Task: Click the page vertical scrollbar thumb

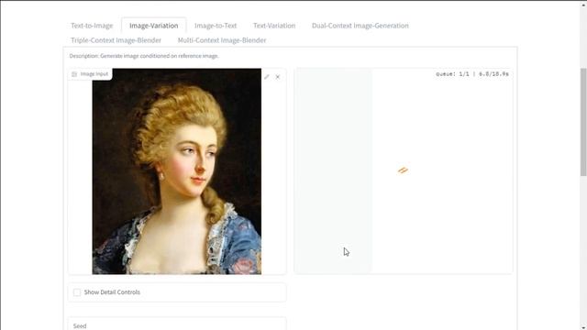Action: point(583,122)
